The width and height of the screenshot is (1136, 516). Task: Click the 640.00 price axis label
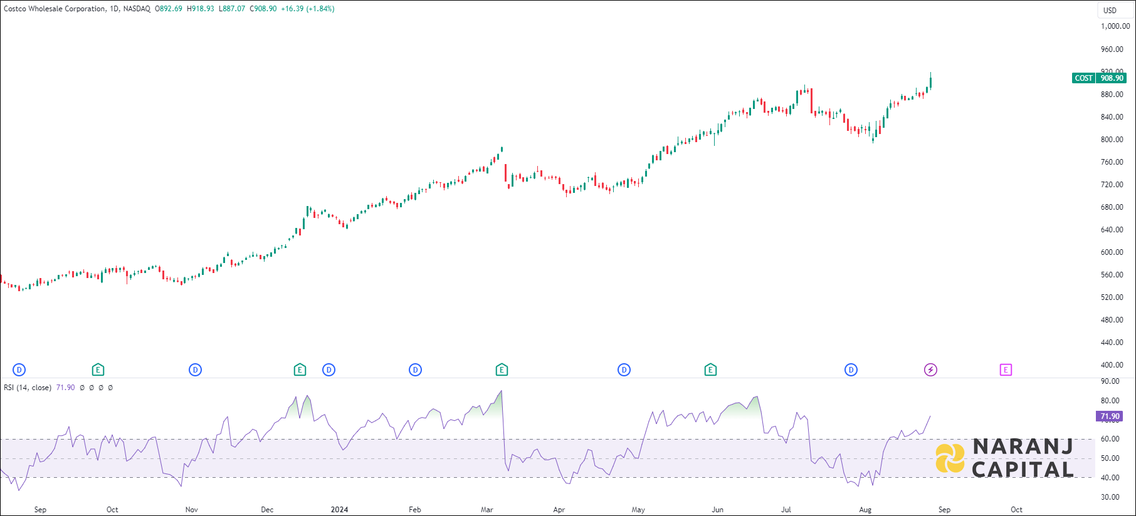point(1112,230)
